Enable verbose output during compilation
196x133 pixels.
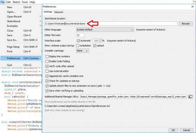(78, 46)
